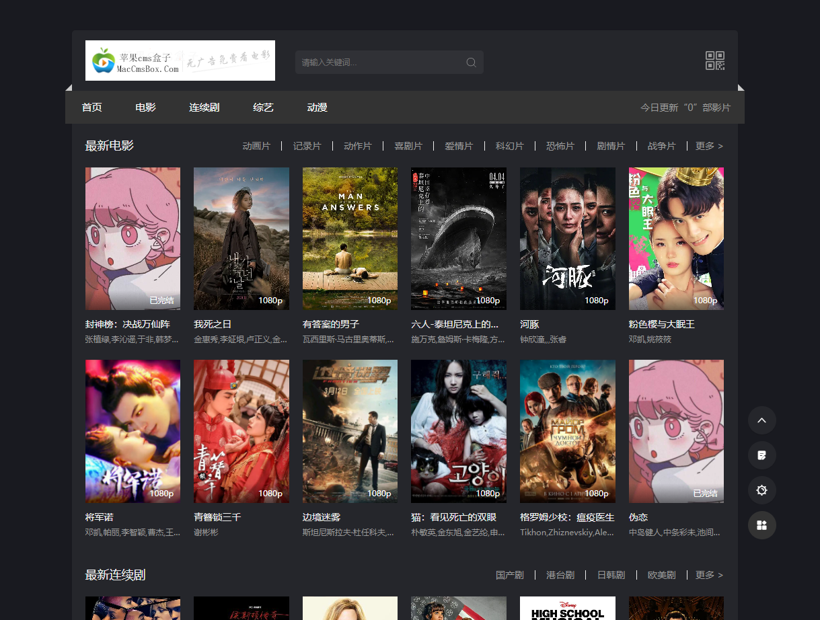The width and height of the screenshot is (820, 620).
Task: Filter movies by 动作片 category
Action: click(357, 146)
